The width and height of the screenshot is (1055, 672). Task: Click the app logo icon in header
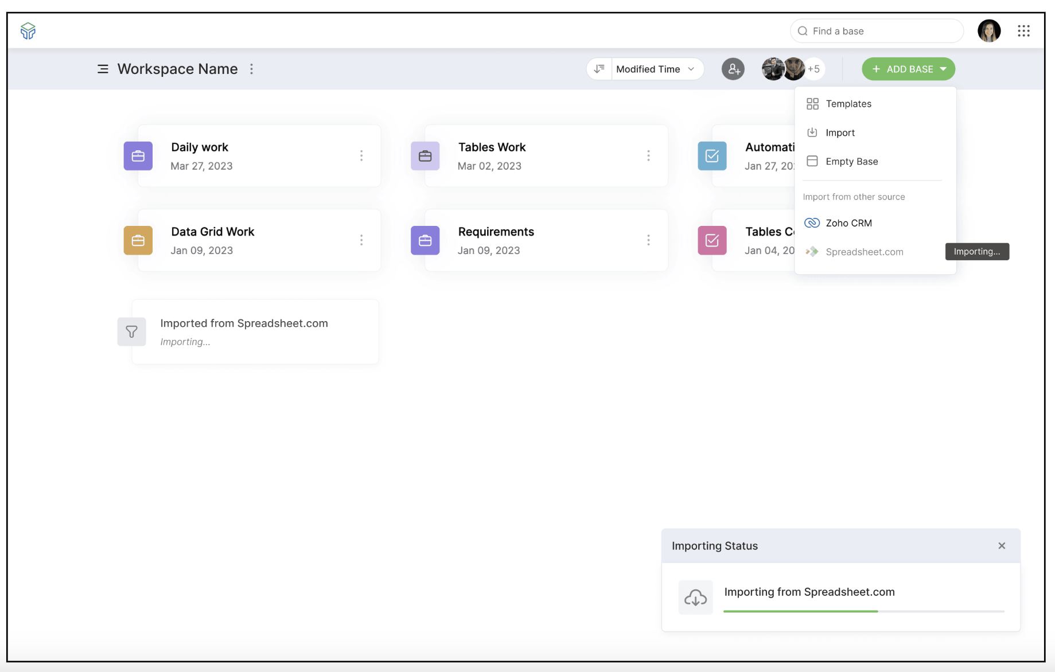28,30
